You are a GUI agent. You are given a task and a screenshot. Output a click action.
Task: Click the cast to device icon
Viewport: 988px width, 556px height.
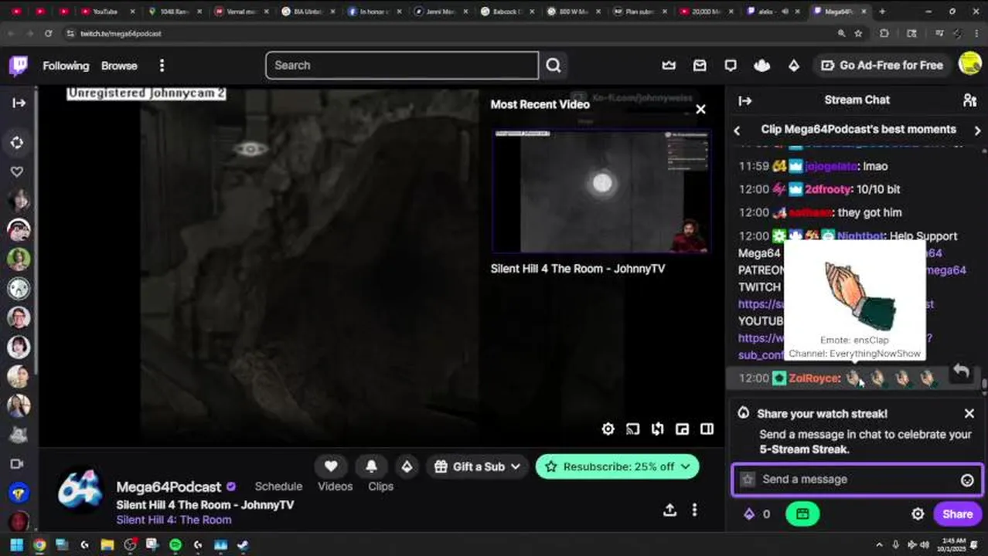point(632,429)
